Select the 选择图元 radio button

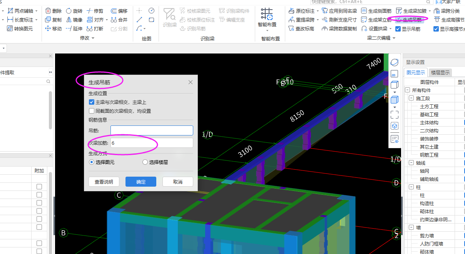[x=92, y=162]
